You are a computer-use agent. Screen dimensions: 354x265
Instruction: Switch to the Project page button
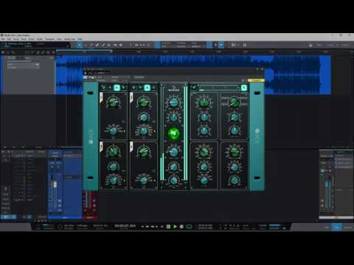tap(344, 45)
